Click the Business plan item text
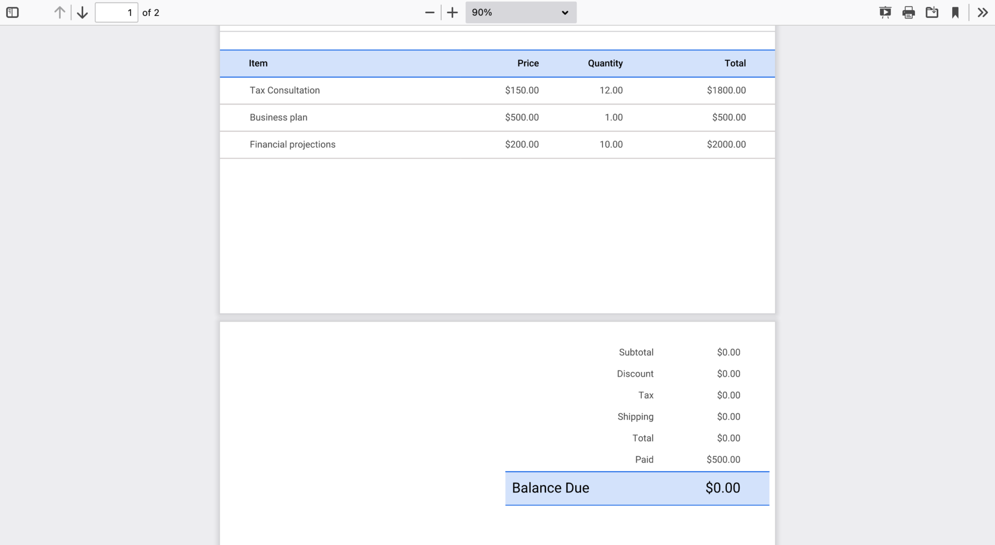The width and height of the screenshot is (995, 545). click(278, 117)
